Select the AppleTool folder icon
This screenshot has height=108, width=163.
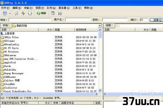coord(2,63)
